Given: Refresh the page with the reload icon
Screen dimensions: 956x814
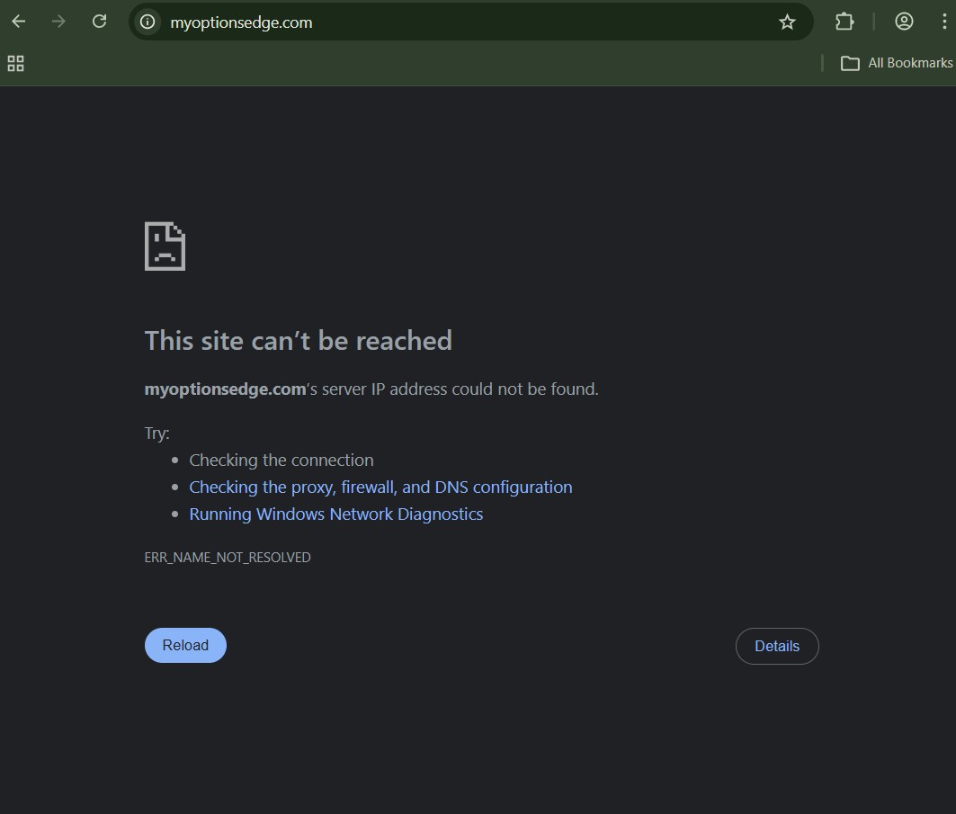Looking at the screenshot, I should click(x=100, y=21).
